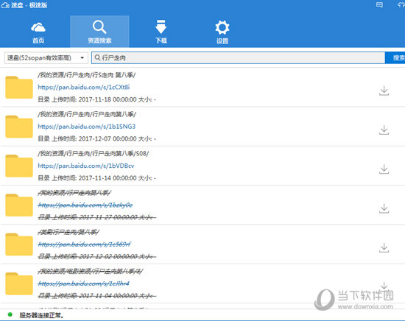This screenshot has height=321, width=405.
Task: Download the struck-through 1bzky0e folder
Action: point(384,208)
